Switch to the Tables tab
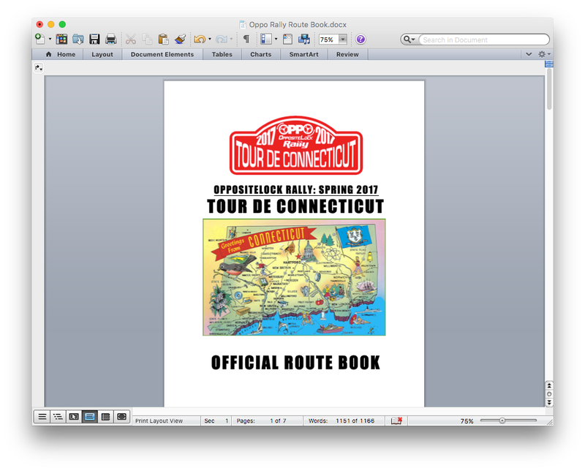This screenshot has width=585, height=471. pyautogui.click(x=222, y=55)
